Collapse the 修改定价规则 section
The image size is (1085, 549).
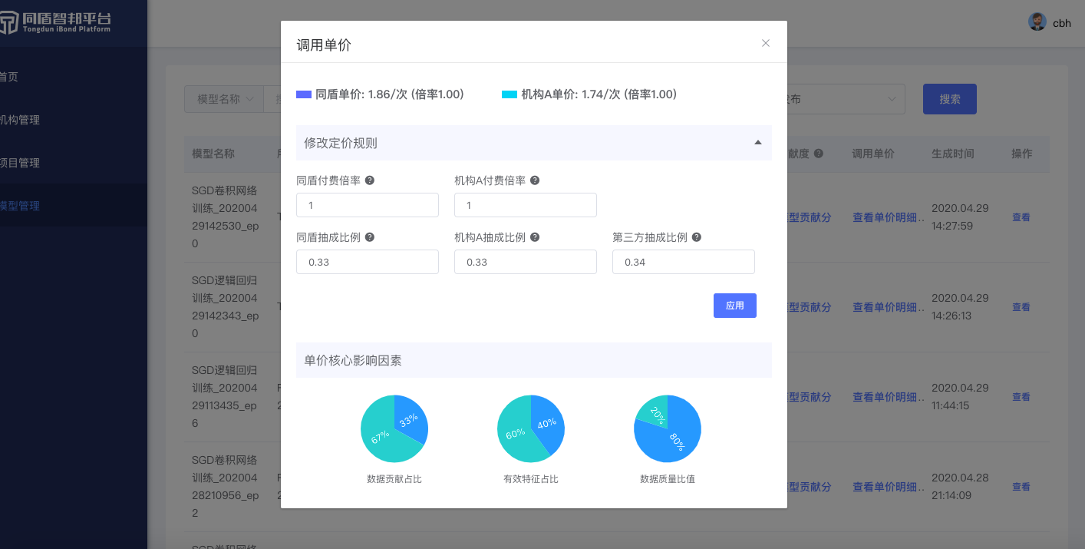click(757, 143)
